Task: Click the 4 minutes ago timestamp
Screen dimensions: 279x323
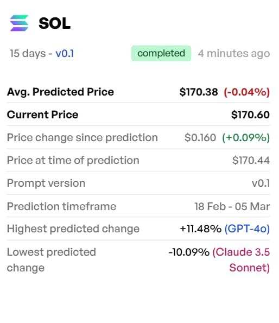Action: click(234, 54)
